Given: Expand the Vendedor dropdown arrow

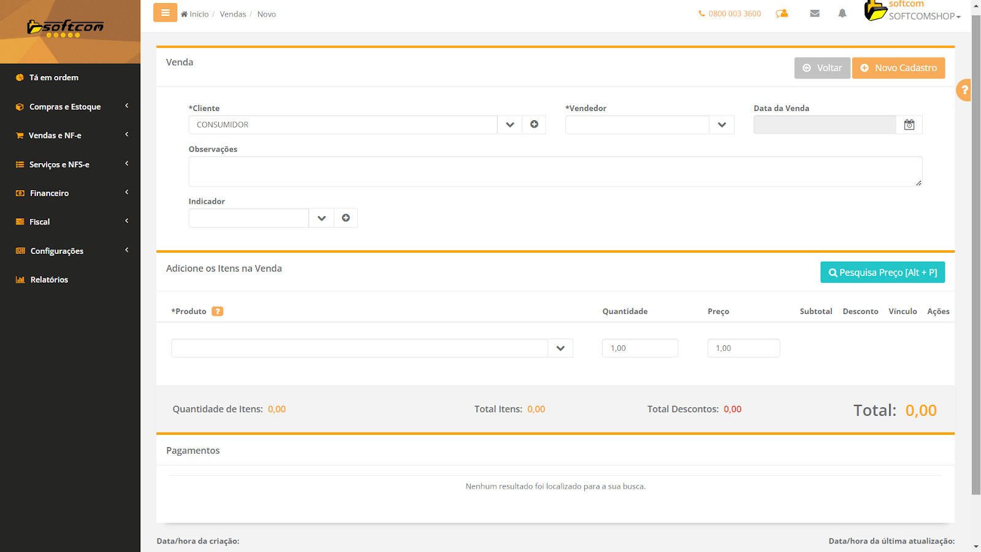Looking at the screenshot, I should (x=722, y=125).
